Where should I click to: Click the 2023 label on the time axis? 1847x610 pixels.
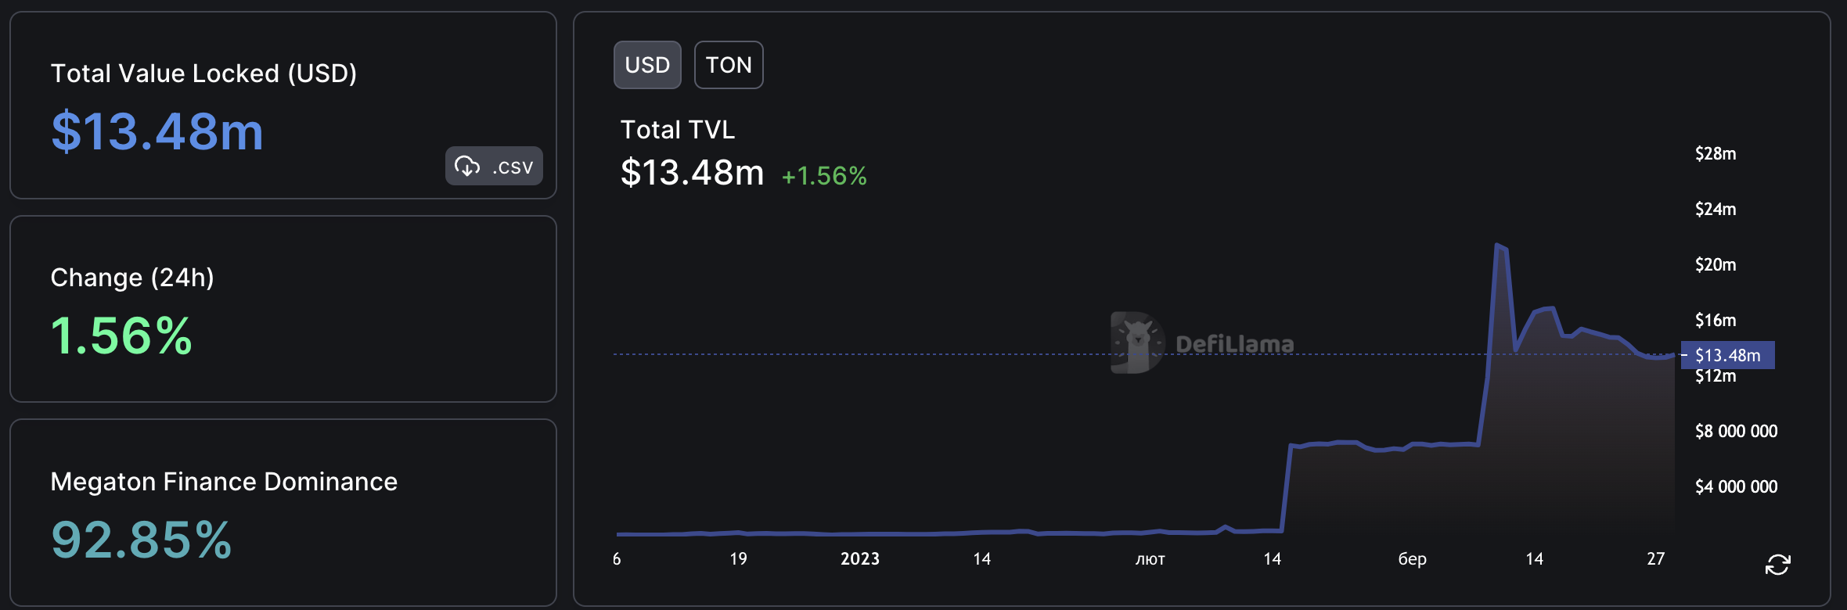pyautogui.click(x=859, y=559)
